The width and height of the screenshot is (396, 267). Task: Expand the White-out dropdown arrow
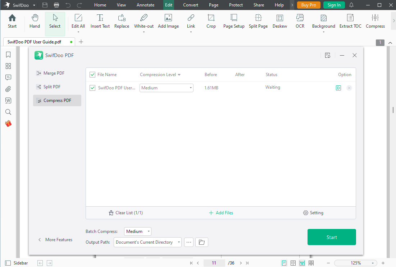pos(144,32)
